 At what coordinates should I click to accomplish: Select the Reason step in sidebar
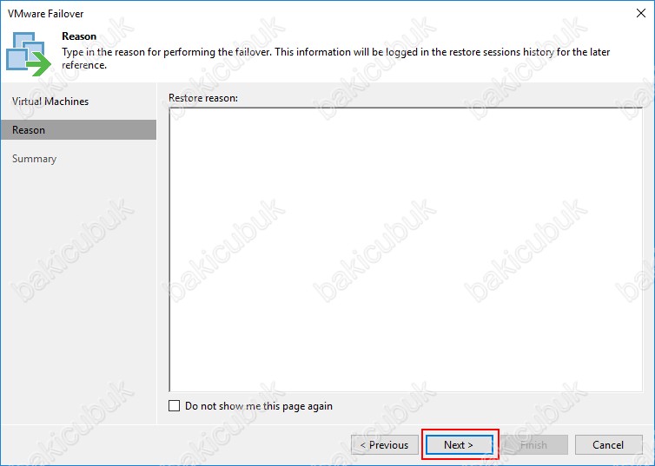pyautogui.click(x=78, y=130)
